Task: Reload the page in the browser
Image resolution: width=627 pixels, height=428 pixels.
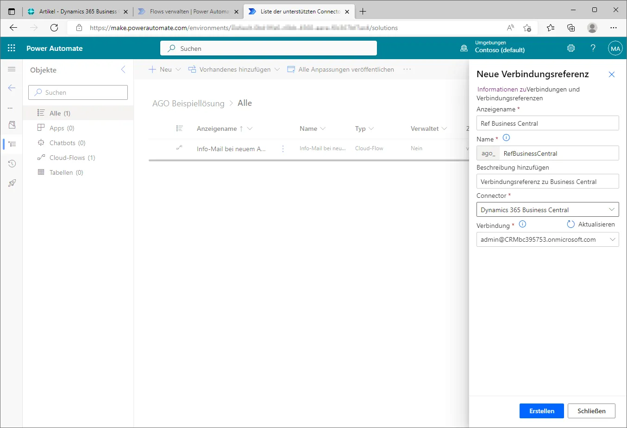Action: click(54, 28)
